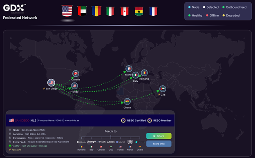Select the Canada flag pennant
This screenshot has height=158, width=255.
click(125, 11)
